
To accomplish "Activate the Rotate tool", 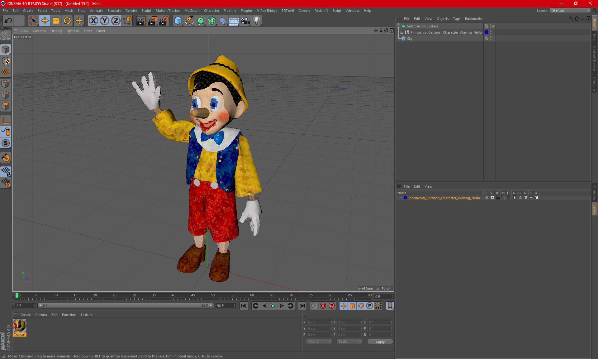I will pyautogui.click(x=67, y=21).
